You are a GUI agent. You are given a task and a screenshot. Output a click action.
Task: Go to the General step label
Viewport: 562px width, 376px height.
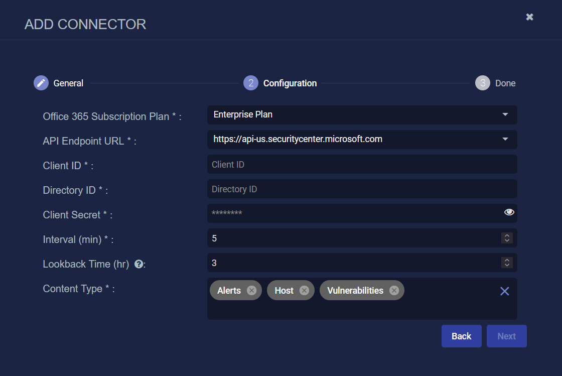point(68,83)
